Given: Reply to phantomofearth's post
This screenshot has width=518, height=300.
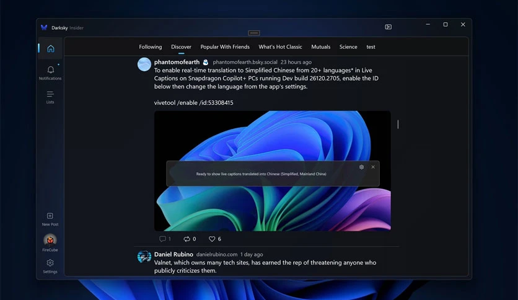Looking at the screenshot, I should (165, 239).
